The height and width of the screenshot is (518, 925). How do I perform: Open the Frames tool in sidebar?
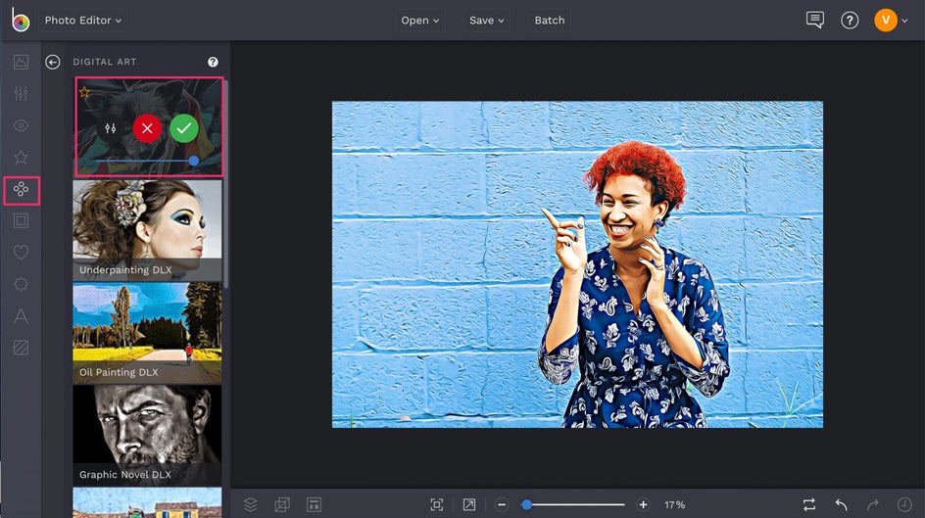(x=21, y=221)
